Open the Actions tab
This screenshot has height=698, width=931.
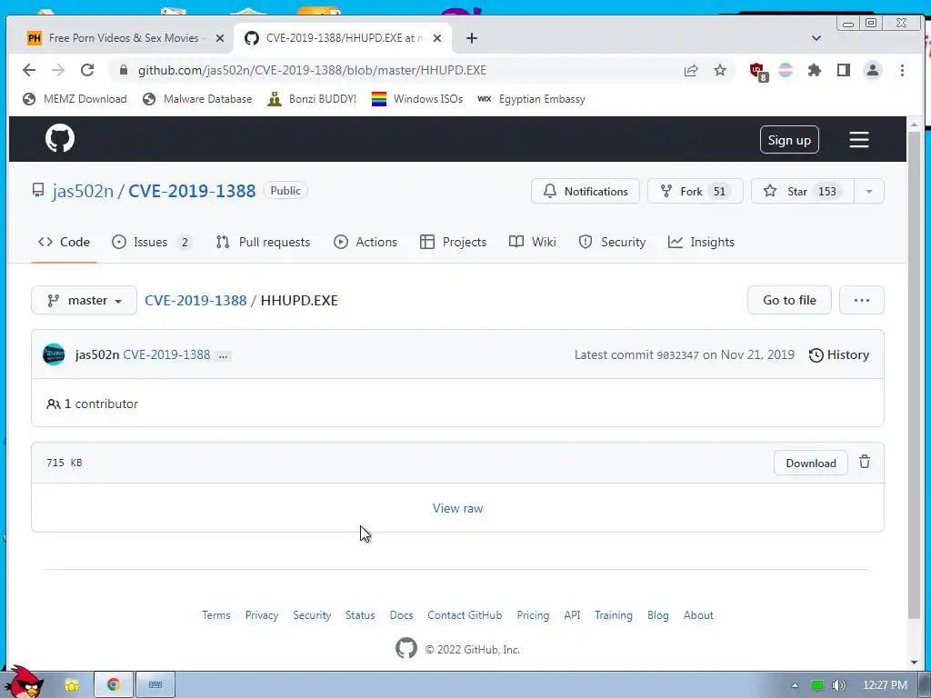pos(365,242)
